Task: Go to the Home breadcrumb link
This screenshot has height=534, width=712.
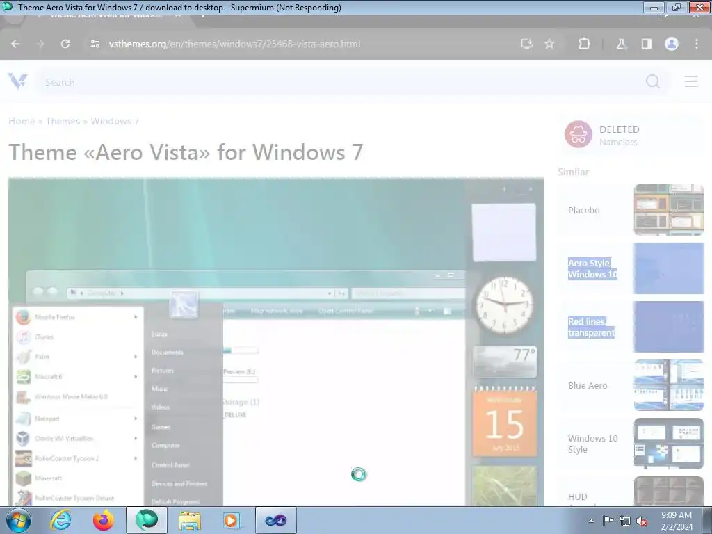Action: (22, 121)
